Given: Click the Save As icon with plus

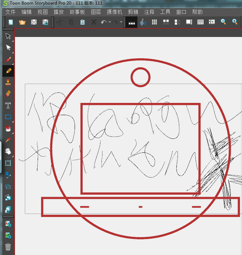Looking at the screenshot, I should point(45,22).
